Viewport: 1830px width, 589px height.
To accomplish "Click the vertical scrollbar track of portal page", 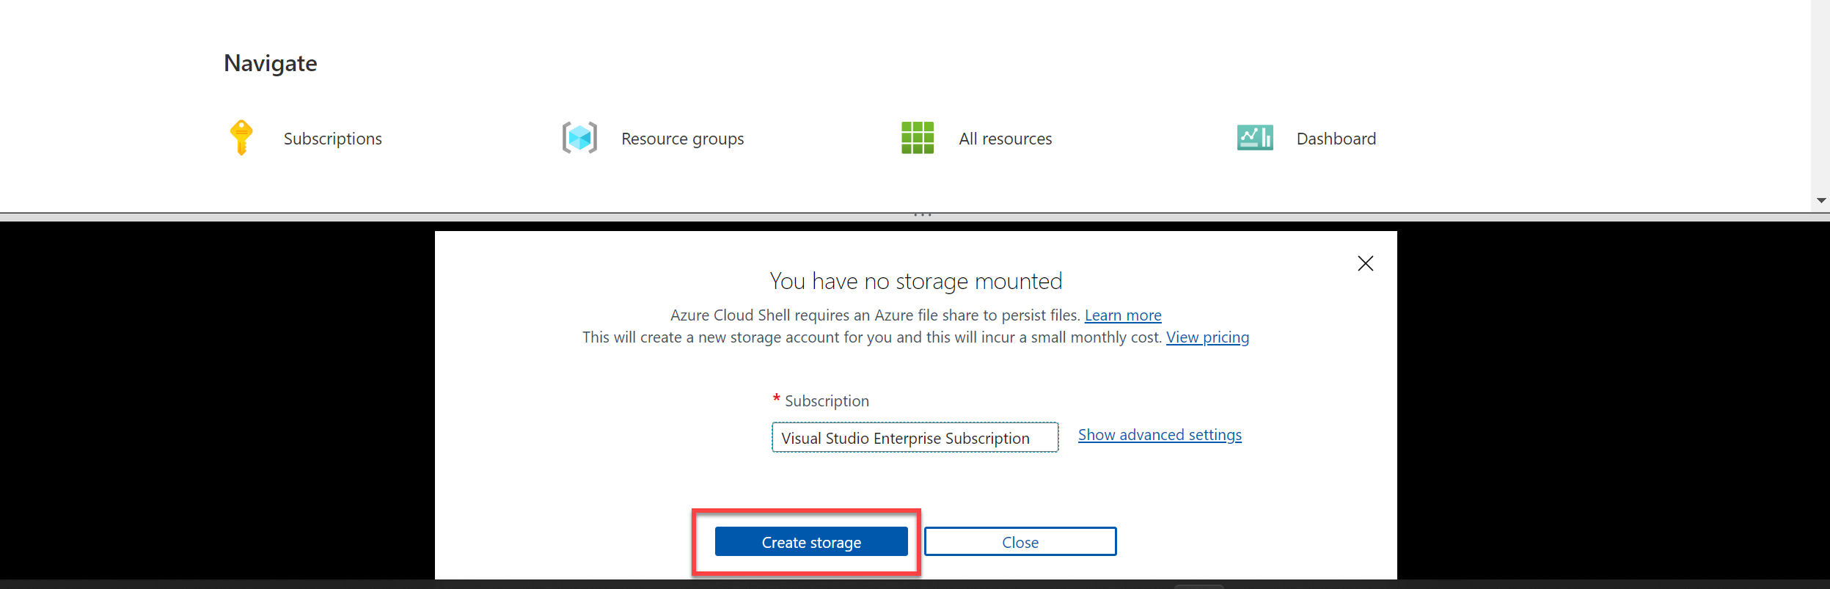I will tap(1820, 95).
